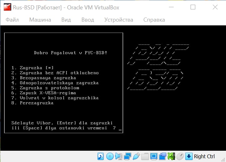
Task: Open the Устройства menu
Action: coord(118,20)
